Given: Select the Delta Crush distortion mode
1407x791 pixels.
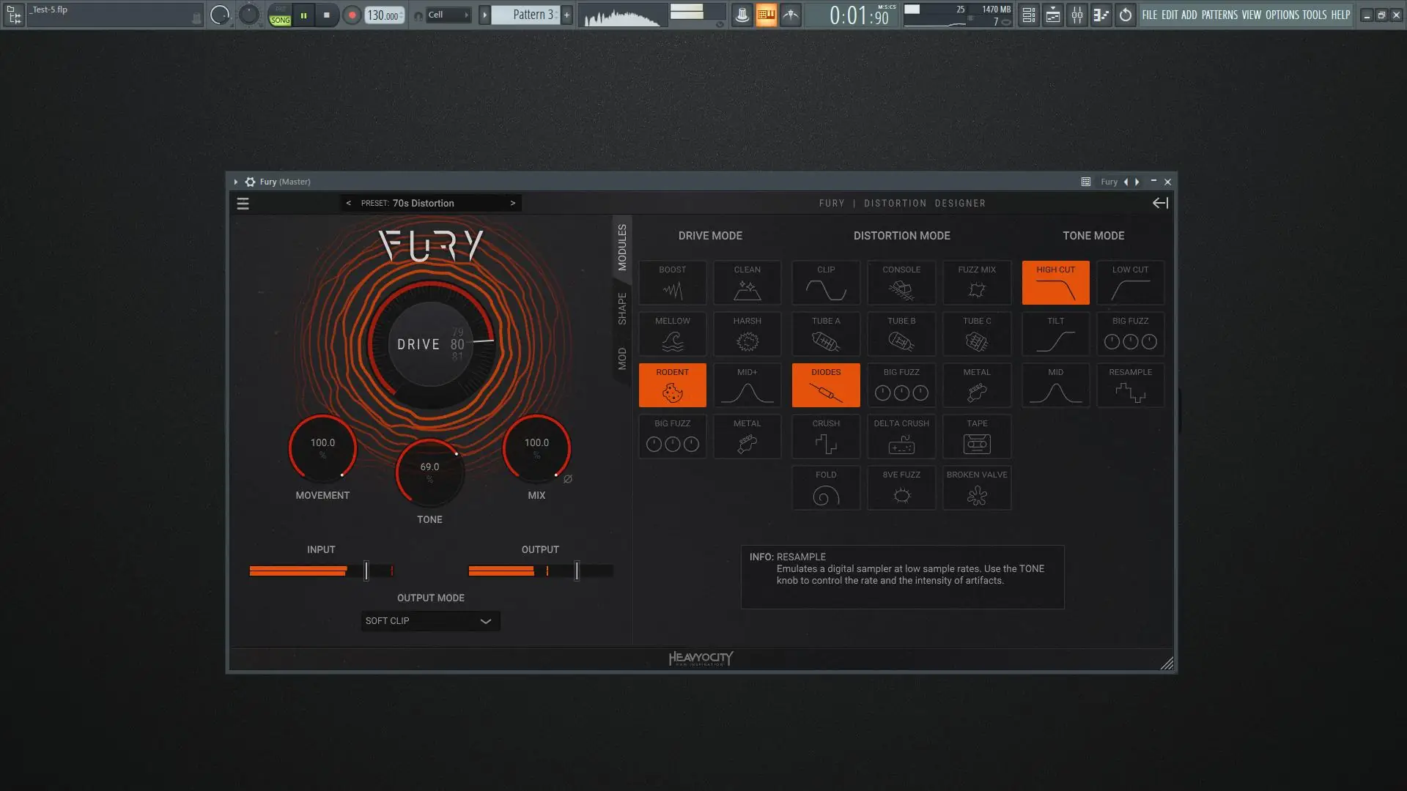Looking at the screenshot, I should coord(901,437).
